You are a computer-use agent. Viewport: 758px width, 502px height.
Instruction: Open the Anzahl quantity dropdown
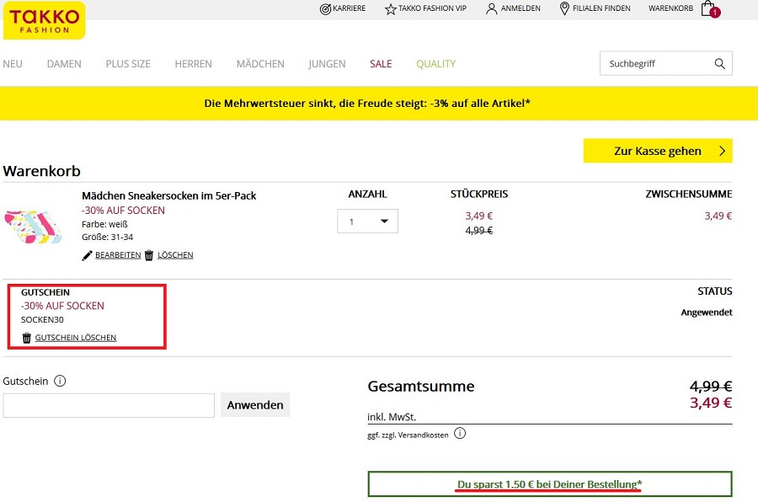tap(367, 221)
